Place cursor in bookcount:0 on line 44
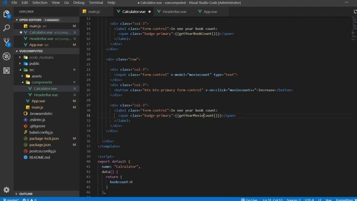This screenshot has width=357, height=201. (x=121, y=182)
